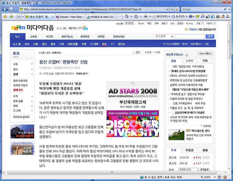233x181 pixels.
Task: Open the 자세히 보기 link
Action: pyautogui.click(x=82, y=74)
